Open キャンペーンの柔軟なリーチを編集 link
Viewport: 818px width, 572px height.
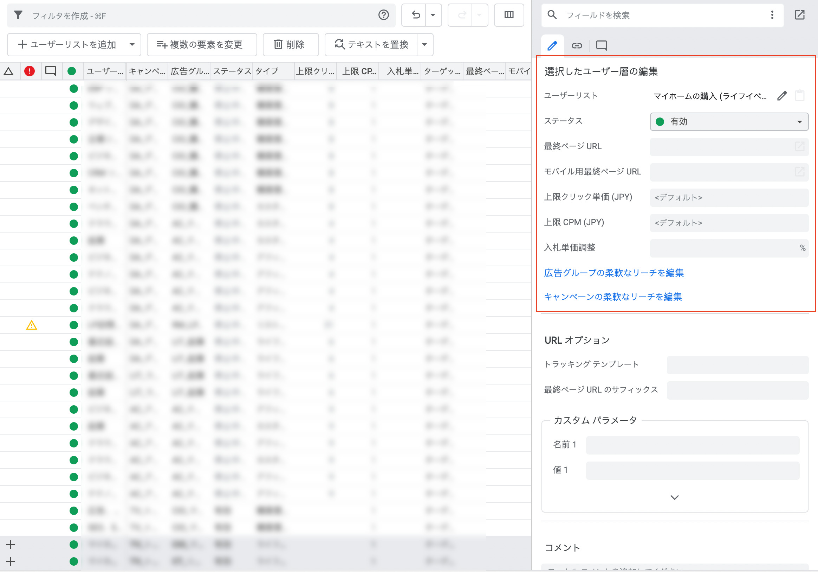(613, 297)
